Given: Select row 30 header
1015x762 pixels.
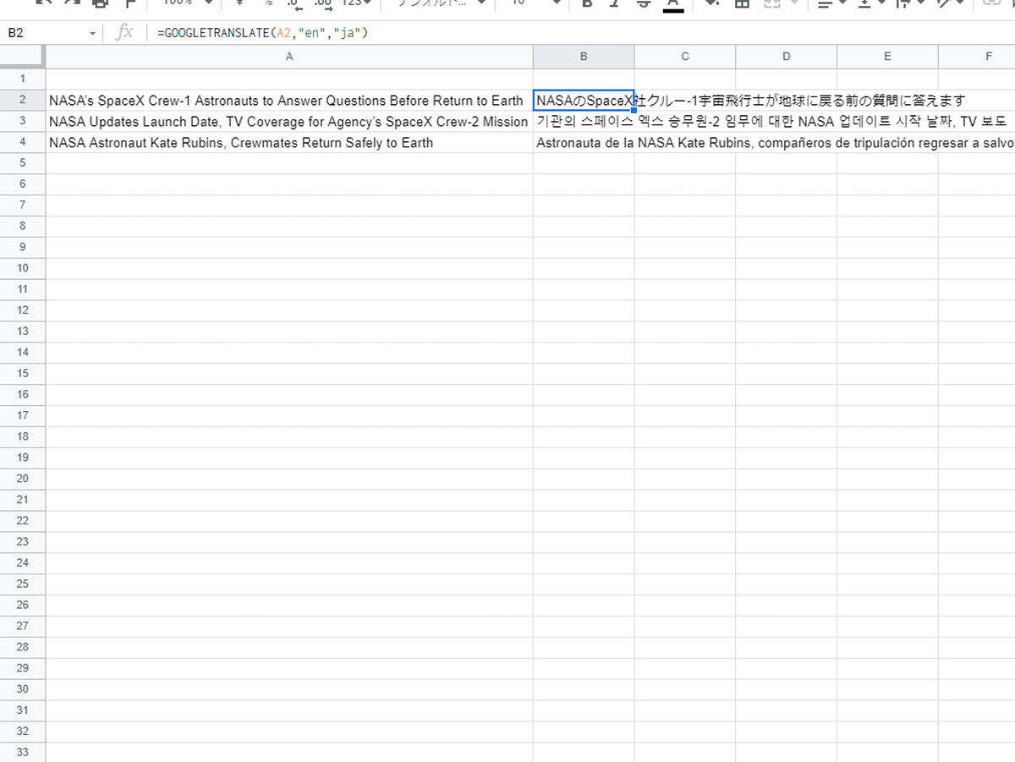Looking at the screenshot, I should pyautogui.click(x=22, y=689).
